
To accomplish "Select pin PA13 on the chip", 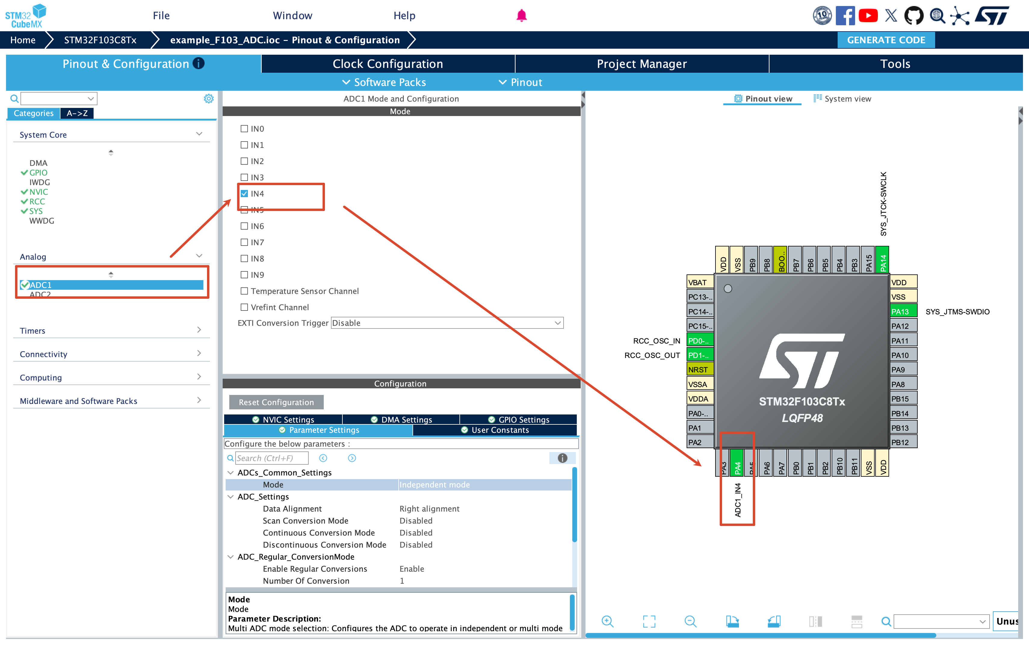I will coord(903,311).
